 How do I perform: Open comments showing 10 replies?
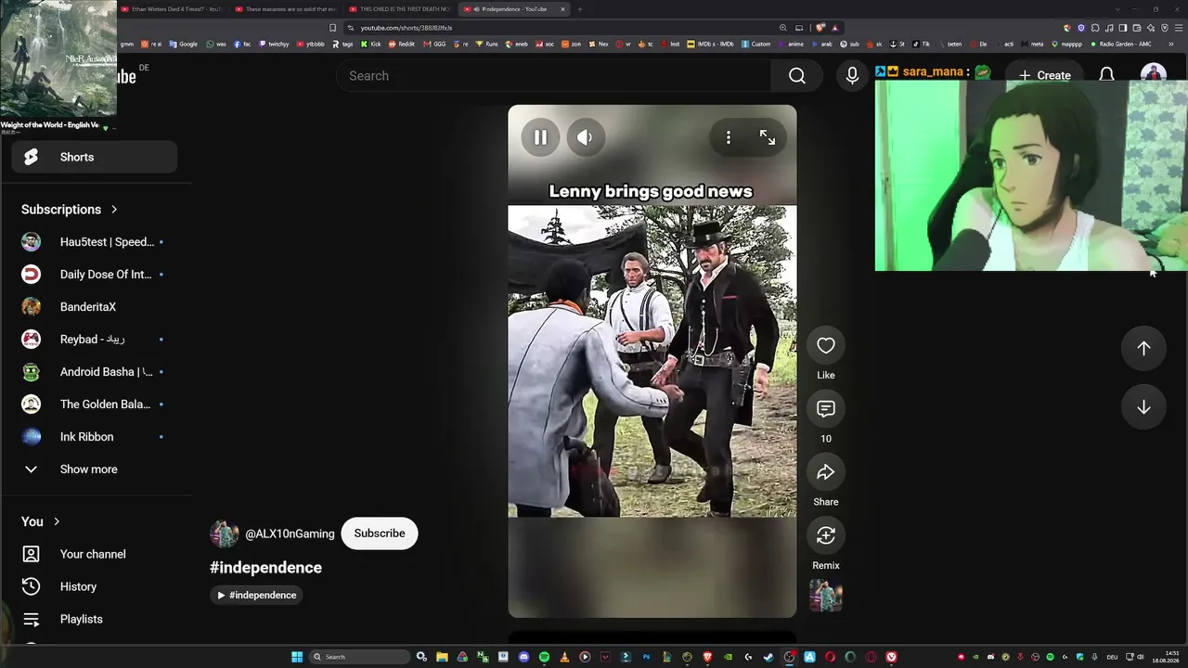(x=826, y=409)
